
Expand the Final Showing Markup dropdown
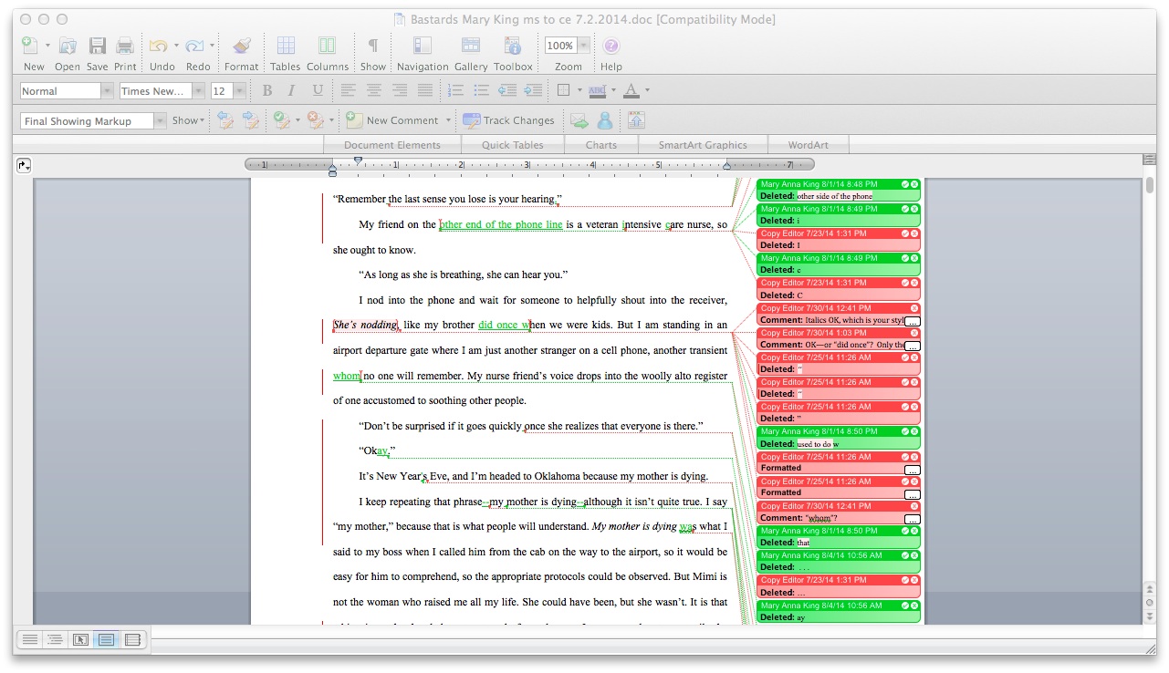tap(161, 121)
